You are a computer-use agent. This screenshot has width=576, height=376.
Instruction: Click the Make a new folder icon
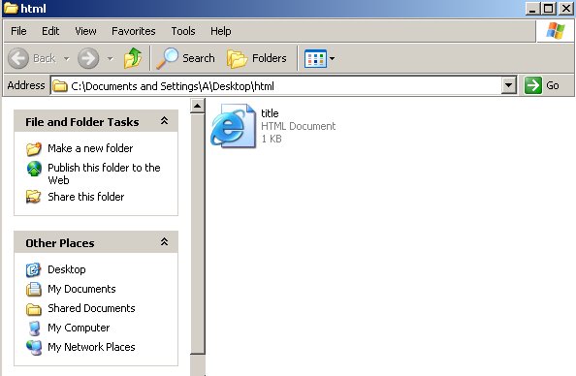(34, 148)
